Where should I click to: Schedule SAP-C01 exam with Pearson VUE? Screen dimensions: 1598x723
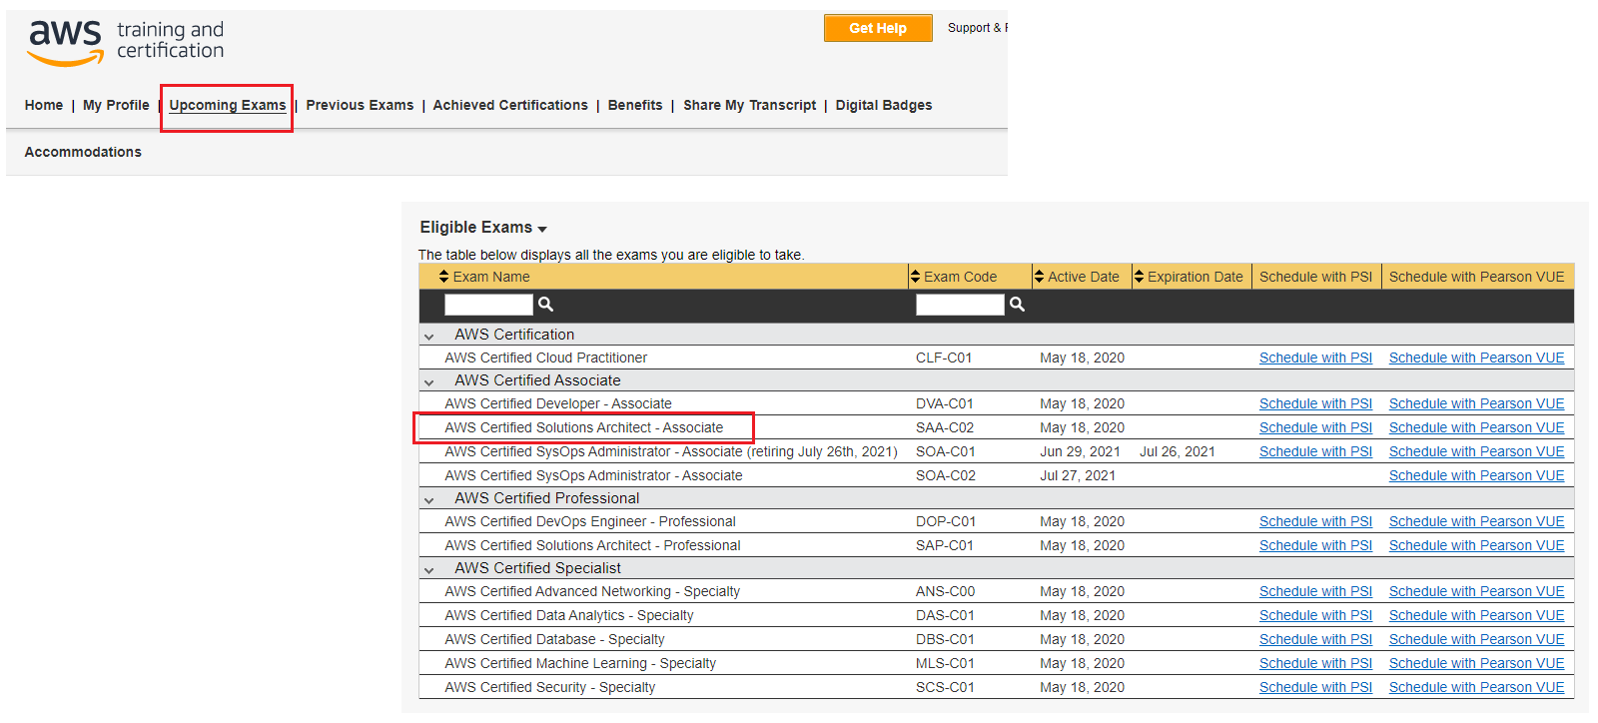1476,545
